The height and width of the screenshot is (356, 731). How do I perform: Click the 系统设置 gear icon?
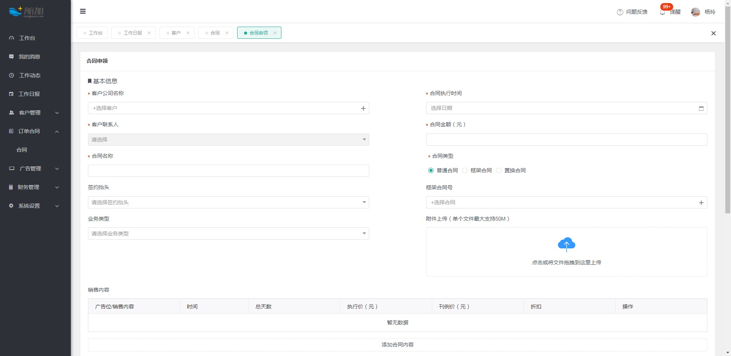[11, 206]
